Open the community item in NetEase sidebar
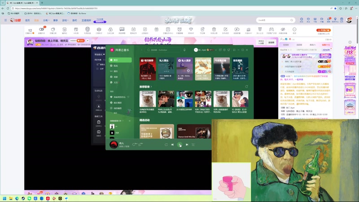 click(x=120, y=77)
